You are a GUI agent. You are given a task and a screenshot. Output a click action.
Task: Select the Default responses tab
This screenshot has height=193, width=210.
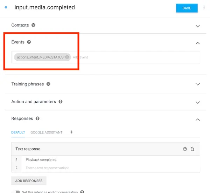(18, 132)
